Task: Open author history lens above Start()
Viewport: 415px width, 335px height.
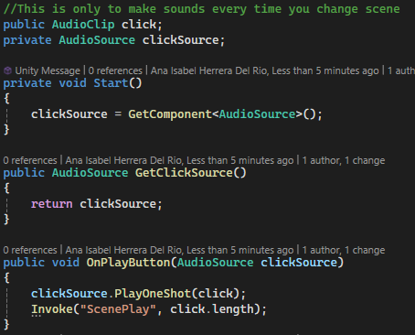Action: coord(265,70)
